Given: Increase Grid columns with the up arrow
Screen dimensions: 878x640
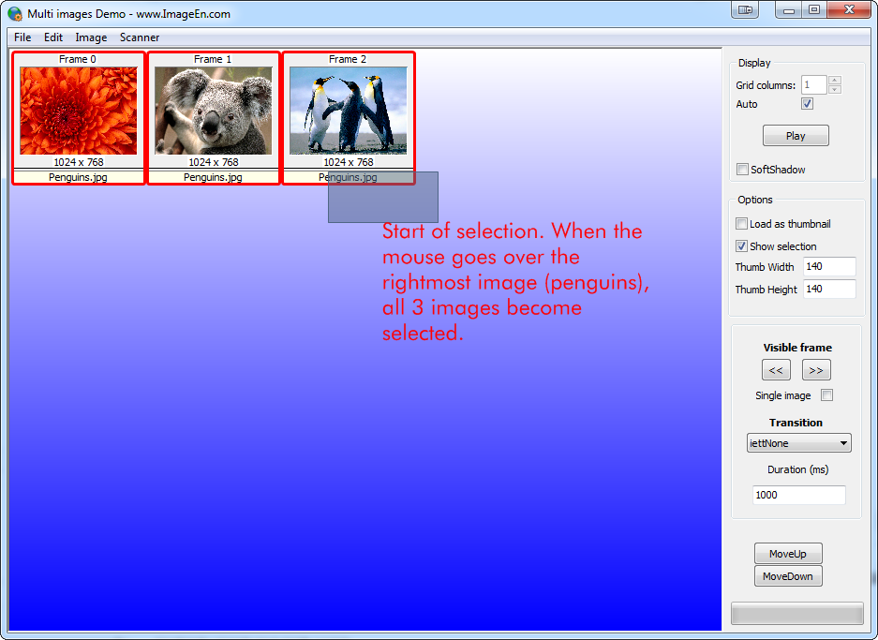Looking at the screenshot, I should coord(834,80).
